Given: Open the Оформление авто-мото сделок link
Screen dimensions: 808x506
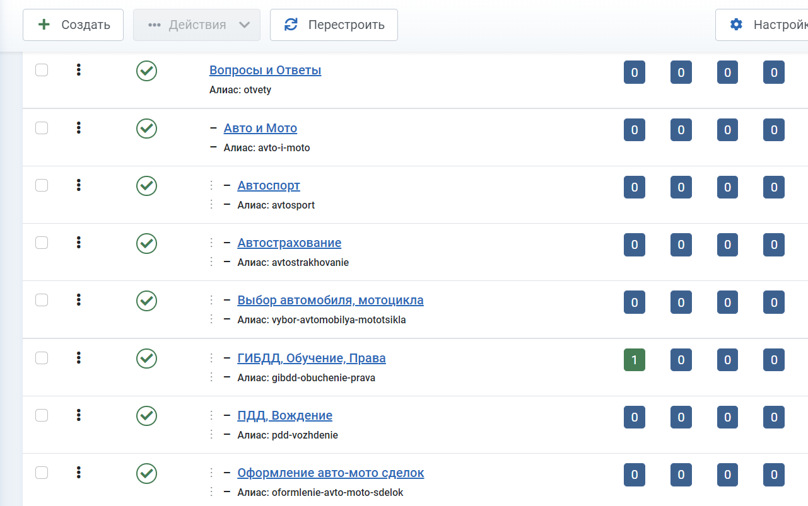Looking at the screenshot, I should click(x=331, y=473).
